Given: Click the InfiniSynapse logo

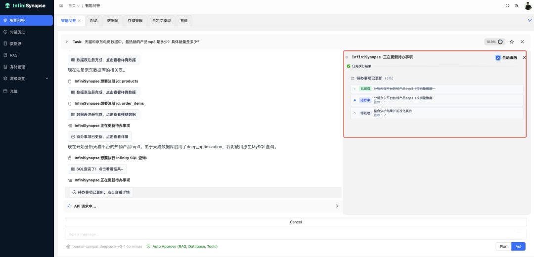Looking at the screenshot, I should click(x=25, y=5).
